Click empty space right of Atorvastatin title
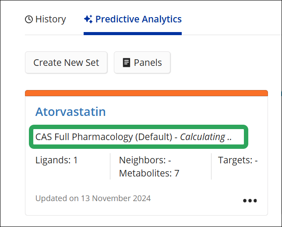 [184, 112]
